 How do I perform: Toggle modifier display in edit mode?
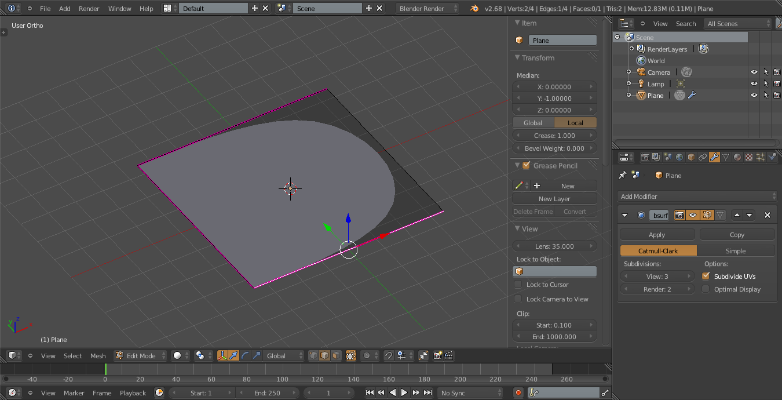point(706,215)
